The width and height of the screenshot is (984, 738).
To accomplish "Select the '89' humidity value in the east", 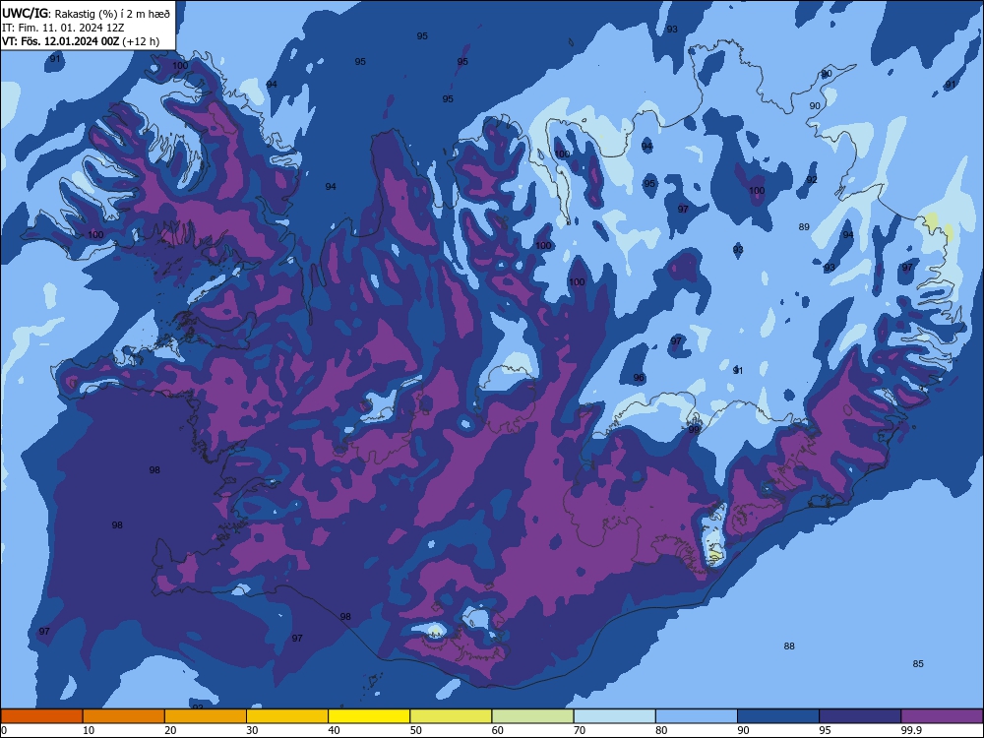I will [804, 226].
